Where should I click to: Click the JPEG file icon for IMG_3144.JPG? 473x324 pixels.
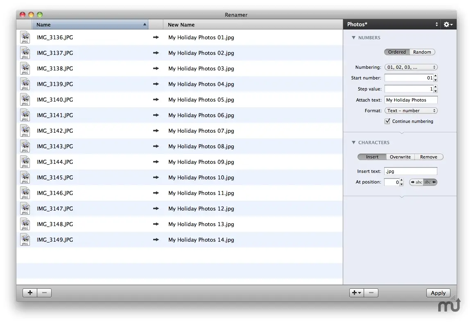[25, 162]
